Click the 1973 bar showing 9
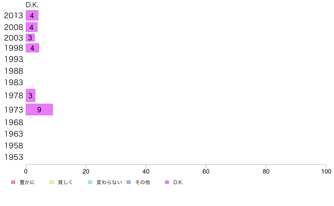Screen dimensions: 334x206 tap(39, 109)
